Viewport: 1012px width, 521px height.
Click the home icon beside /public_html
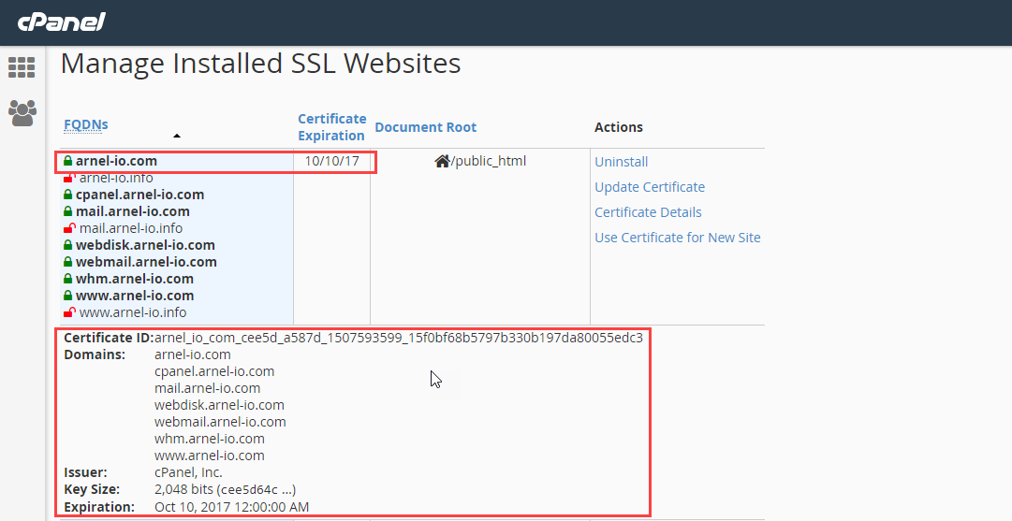coord(442,161)
